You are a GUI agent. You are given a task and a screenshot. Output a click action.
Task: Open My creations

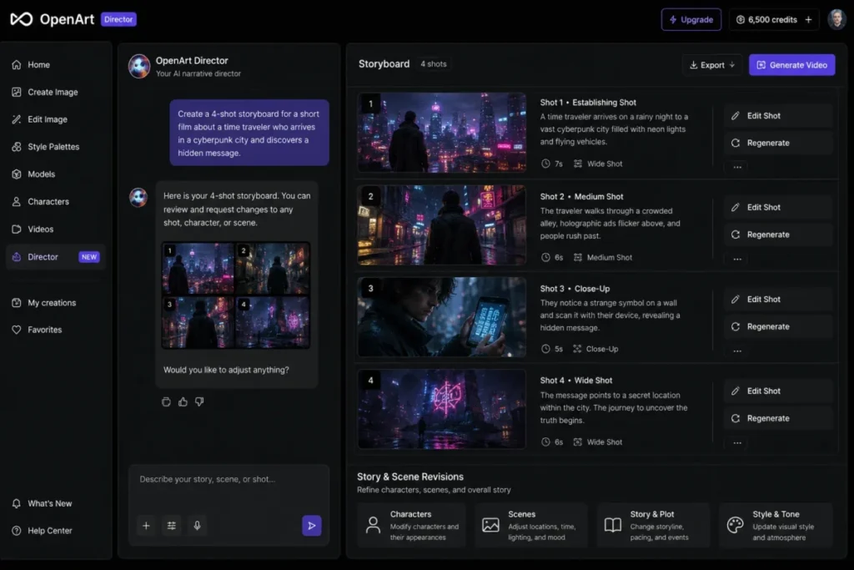[x=56, y=302]
